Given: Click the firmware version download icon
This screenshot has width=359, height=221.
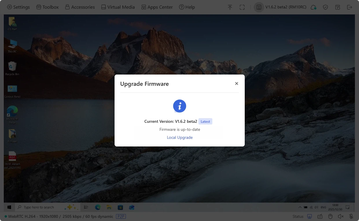Looking at the screenshot, I should tap(259, 7).
